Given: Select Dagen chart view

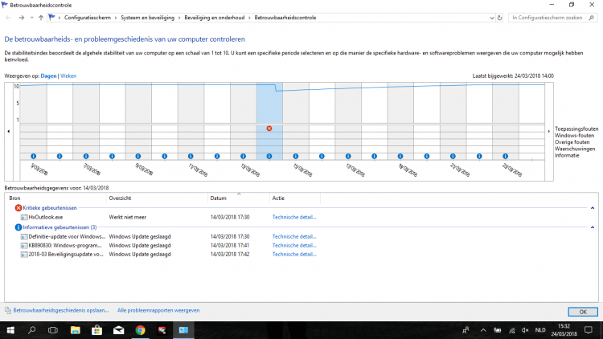Looking at the screenshot, I should click(x=50, y=76).
